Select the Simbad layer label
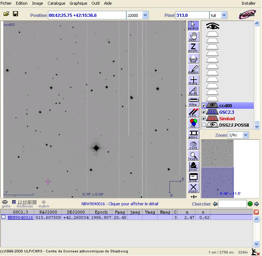The image size is (262, 256). [x=227, y=118]
